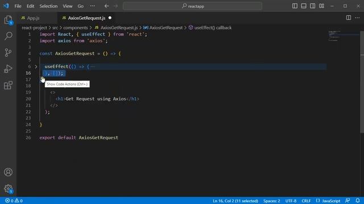Open editor More Actions ellipsis

tap(357, 18)
